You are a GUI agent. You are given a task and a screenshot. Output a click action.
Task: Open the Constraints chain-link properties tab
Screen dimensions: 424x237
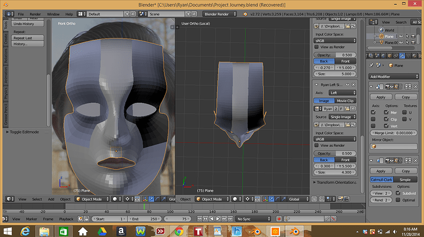pyautogui.click(x=396, y=56)
